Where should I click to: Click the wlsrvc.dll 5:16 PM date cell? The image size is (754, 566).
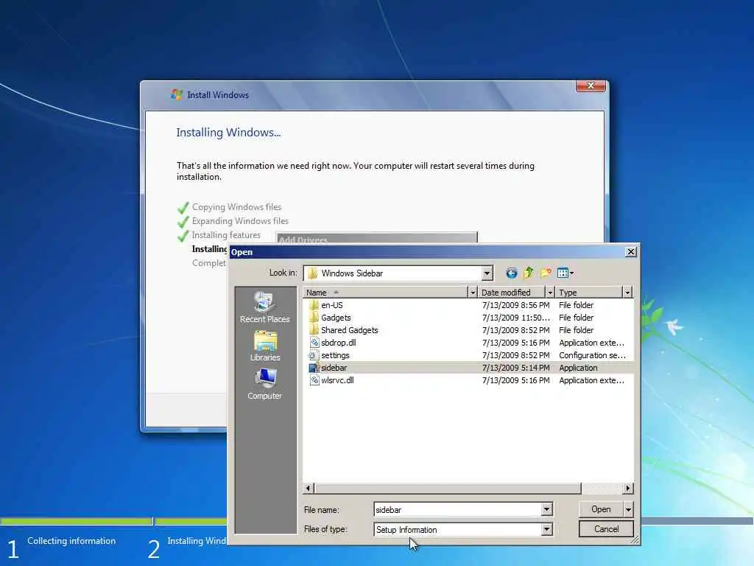[515, 380]
